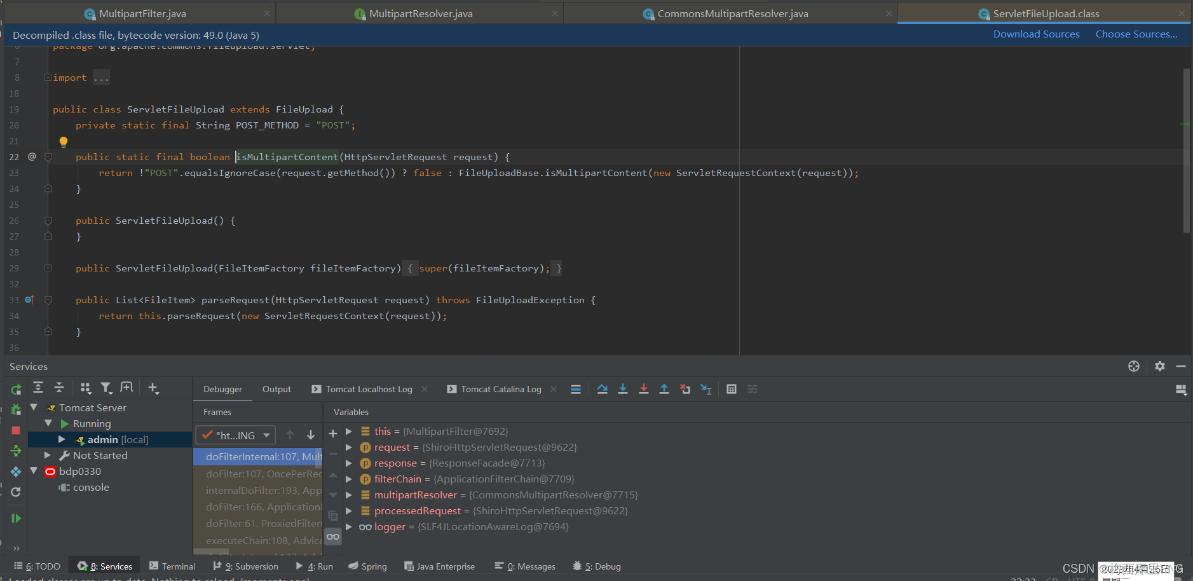Expand the admin [local] node arrow
Image resolution: width=1193 pixels, height=581 pixels.
click(x=62, y=439)
